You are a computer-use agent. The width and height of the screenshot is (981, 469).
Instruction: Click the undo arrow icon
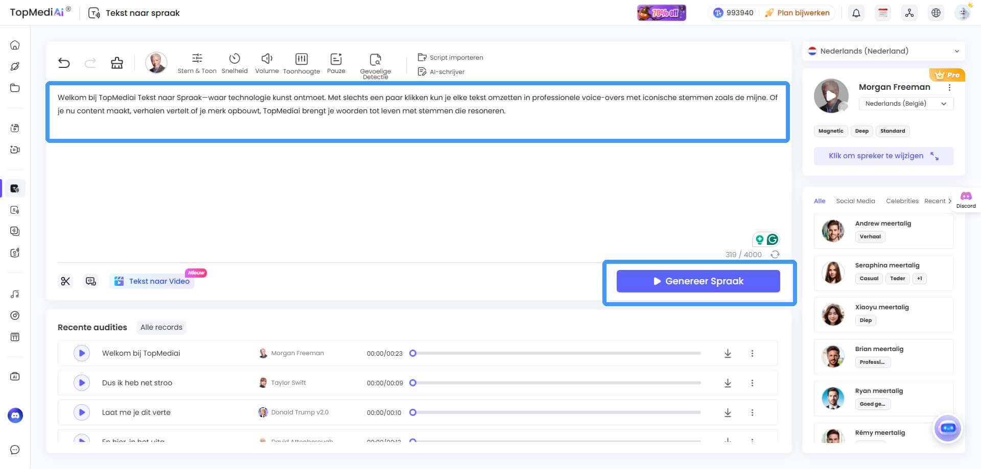[x=64, y=63]
